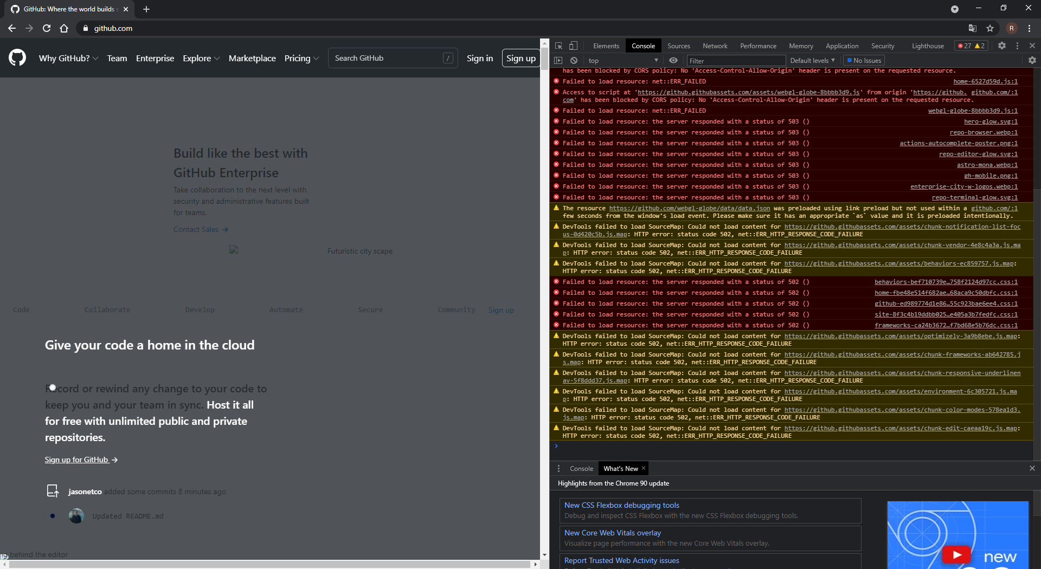Click the browser address bar
This screenshot has width=1041, height=569.
click(520, 28)
